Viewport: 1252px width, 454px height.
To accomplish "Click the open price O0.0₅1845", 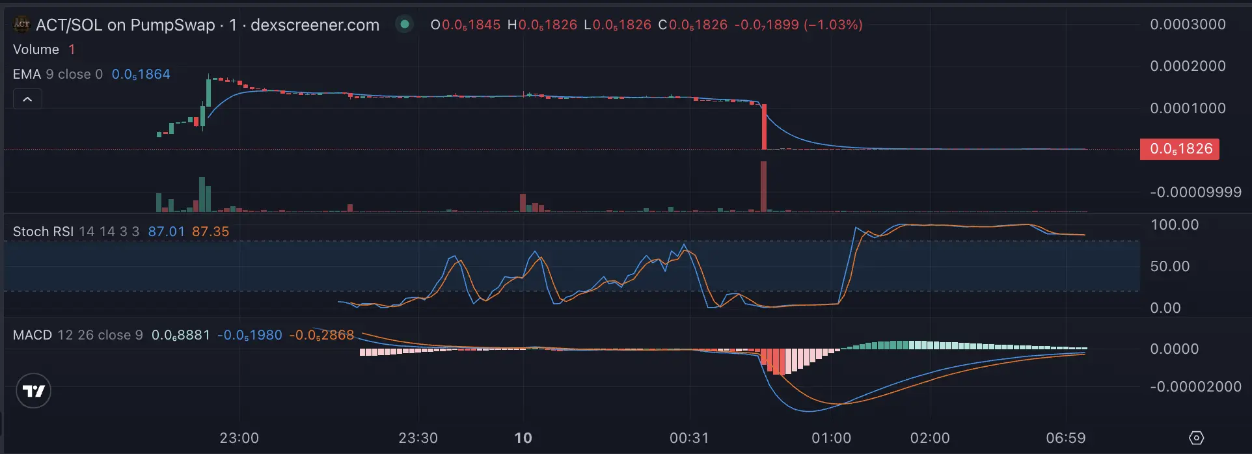I will (465, 25).
